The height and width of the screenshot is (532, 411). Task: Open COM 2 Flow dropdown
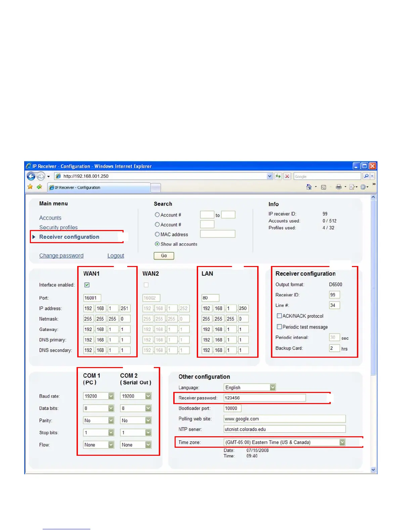[136, 445]
